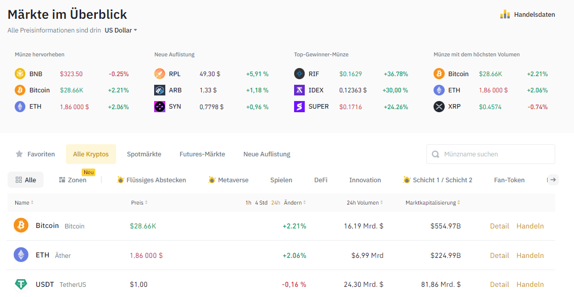
Task: Click BNB coin icon in Münze hervorheben
Action: coord(20,74)
